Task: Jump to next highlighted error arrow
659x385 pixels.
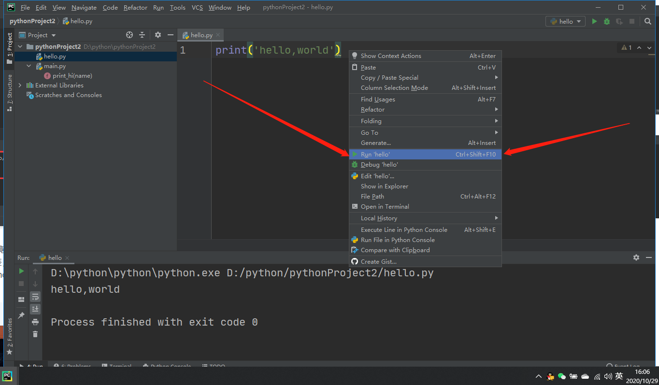Action: [650, 47]
